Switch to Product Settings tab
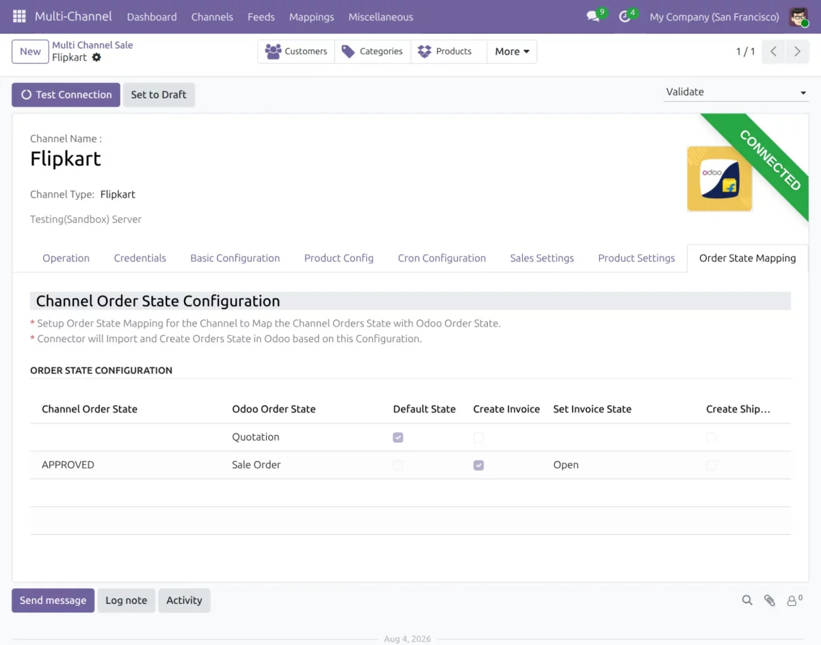 636,258
